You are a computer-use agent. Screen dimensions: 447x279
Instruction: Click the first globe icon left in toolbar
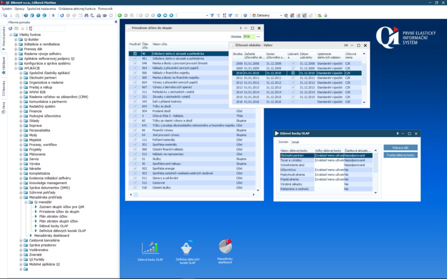[x=26, y=16]
